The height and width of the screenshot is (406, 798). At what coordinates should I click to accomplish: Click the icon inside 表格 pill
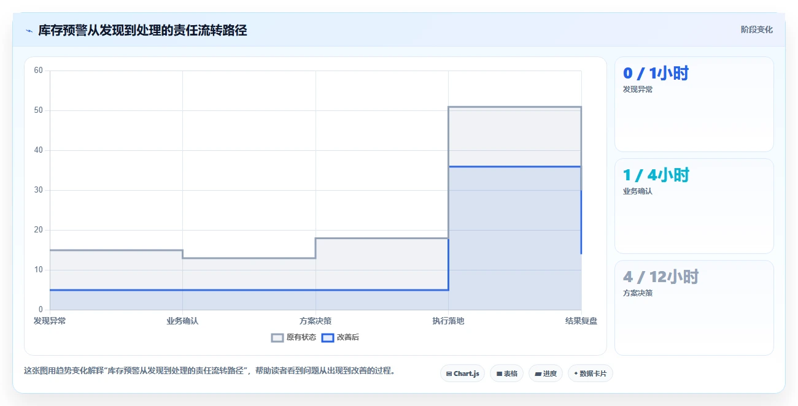499,373
